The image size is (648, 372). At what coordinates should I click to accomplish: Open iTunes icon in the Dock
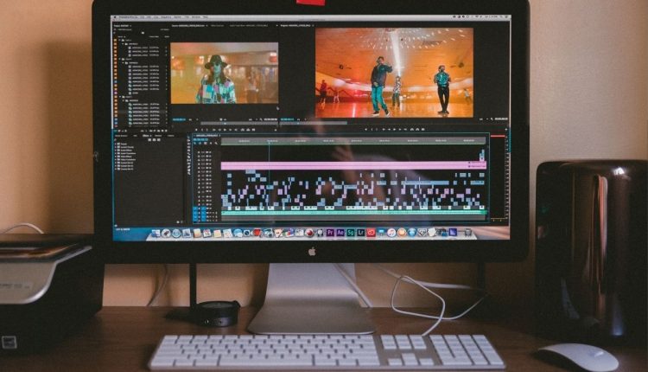point(391,233)
